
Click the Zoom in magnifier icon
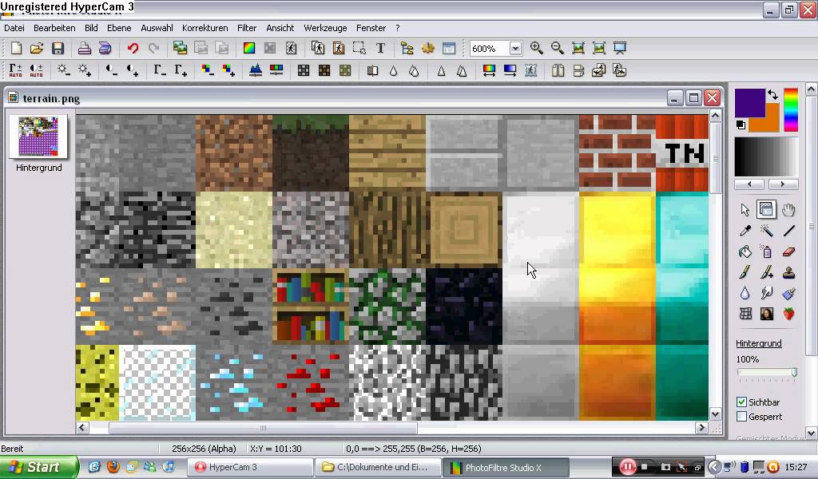point(536,49)
